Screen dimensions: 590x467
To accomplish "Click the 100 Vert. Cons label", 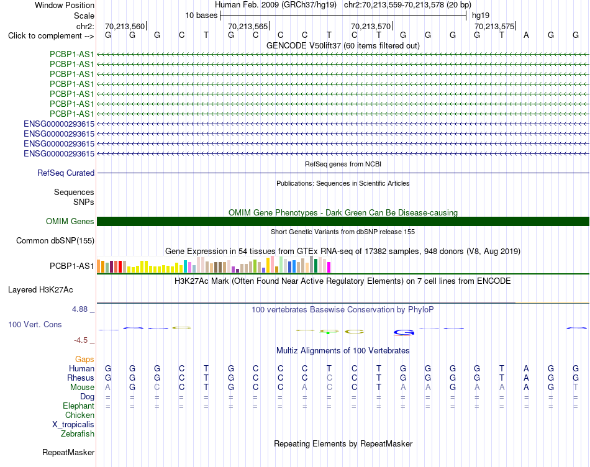I will point(35,324).
